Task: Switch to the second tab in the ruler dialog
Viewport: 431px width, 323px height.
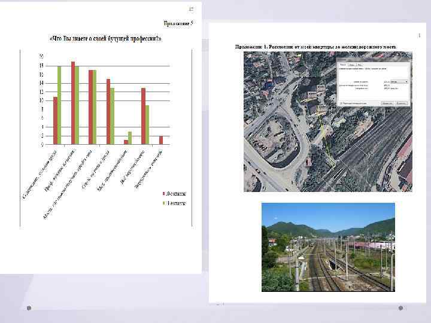Action: (x=352, y=65)
